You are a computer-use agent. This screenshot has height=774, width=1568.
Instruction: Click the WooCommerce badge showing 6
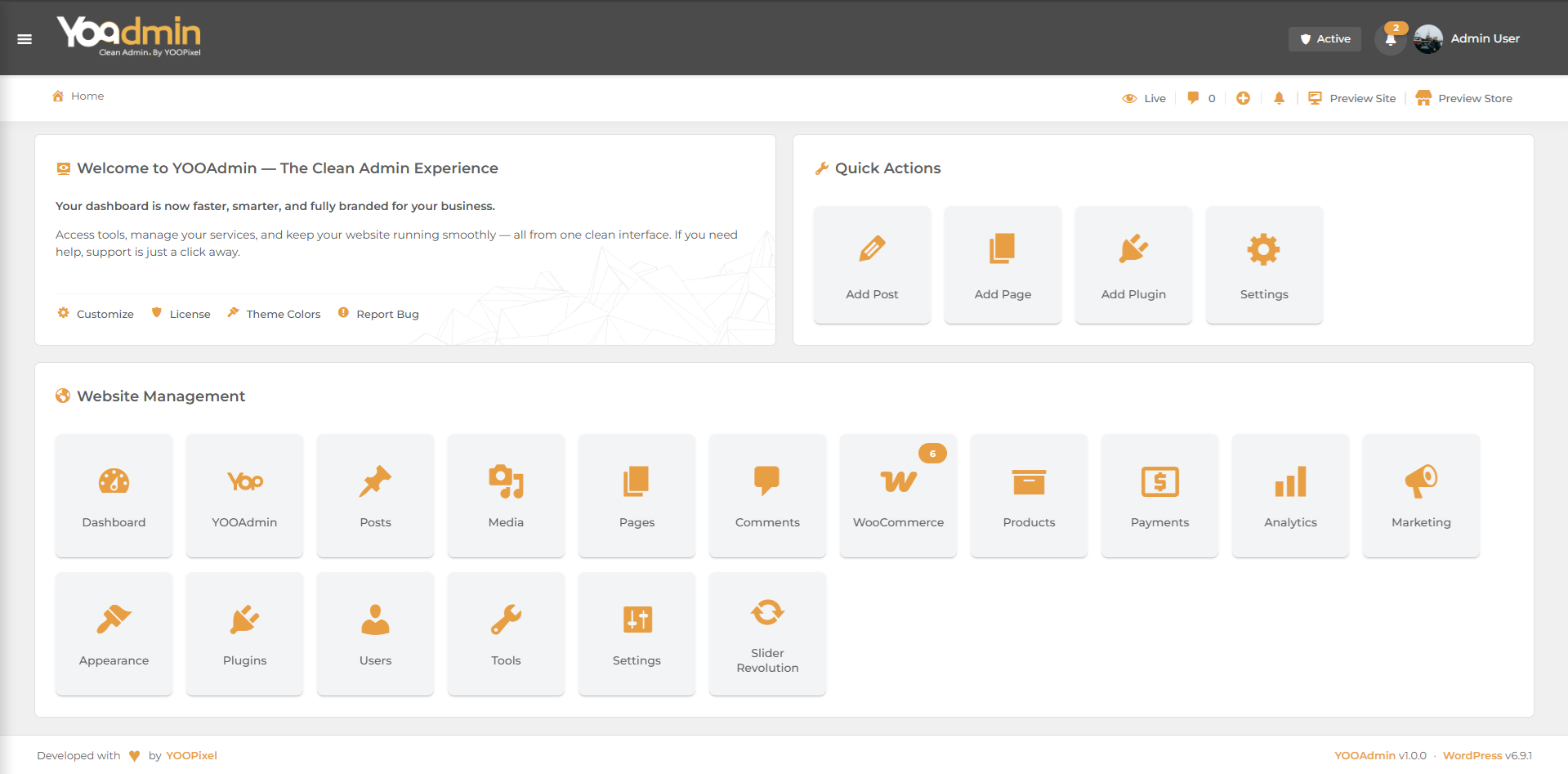(932, 454)
